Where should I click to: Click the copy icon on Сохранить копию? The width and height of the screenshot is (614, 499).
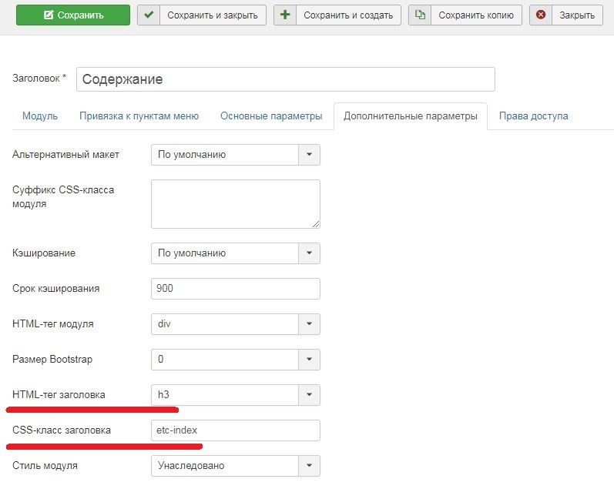(x=420, y=15)
